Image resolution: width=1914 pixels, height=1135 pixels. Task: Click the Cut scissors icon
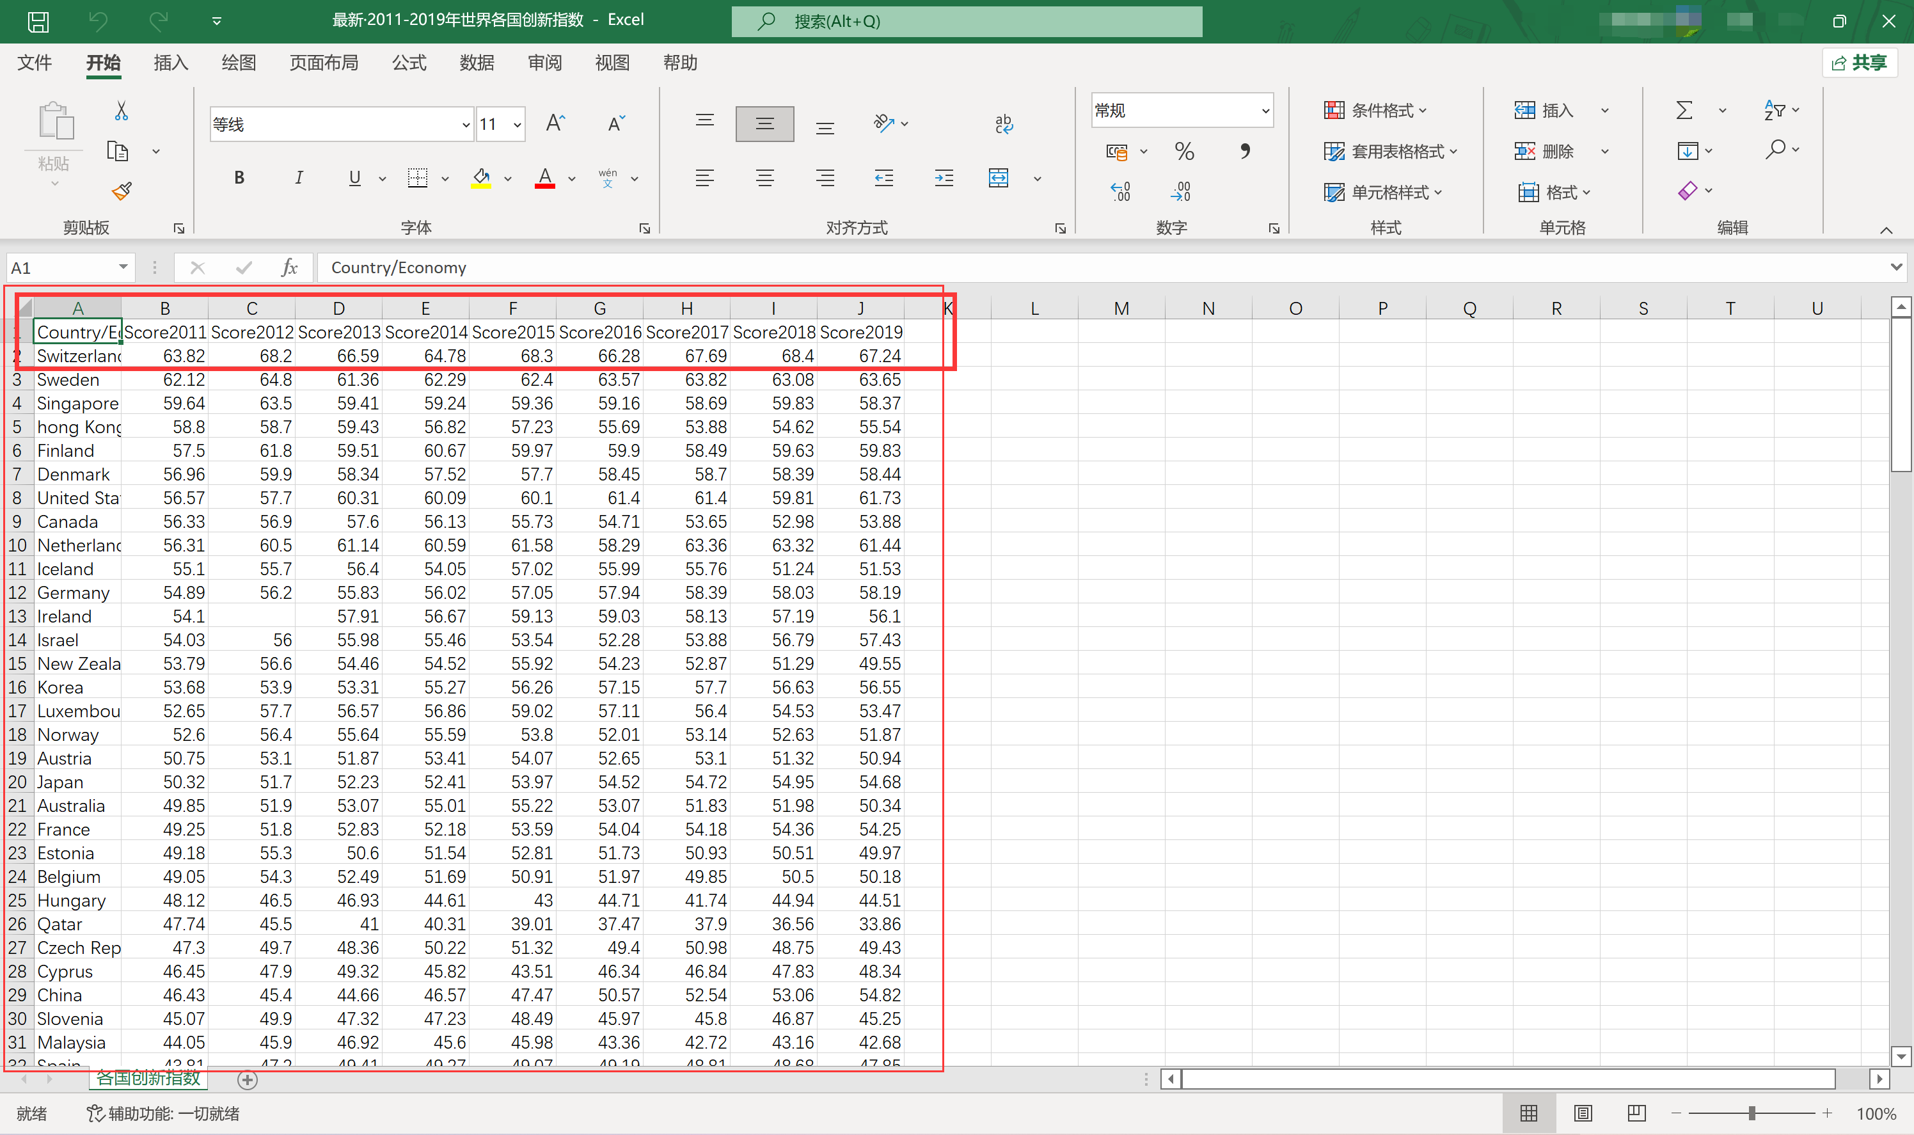[121, 111]
